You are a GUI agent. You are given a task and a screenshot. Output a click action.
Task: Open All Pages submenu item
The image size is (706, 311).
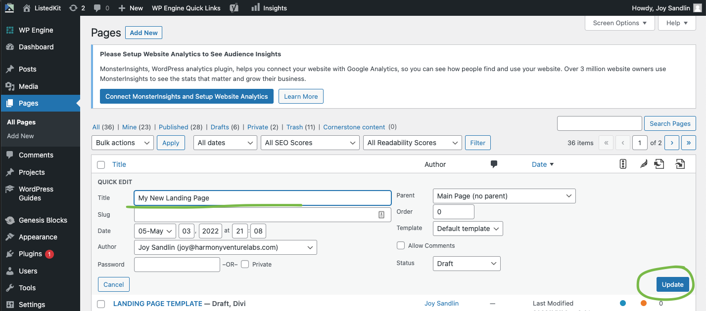pyautogui.click(x=21, y=122)
